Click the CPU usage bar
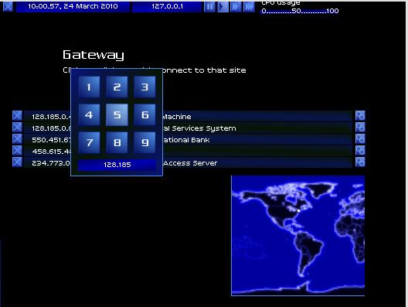Screen dimensions: 408x307 300,11
